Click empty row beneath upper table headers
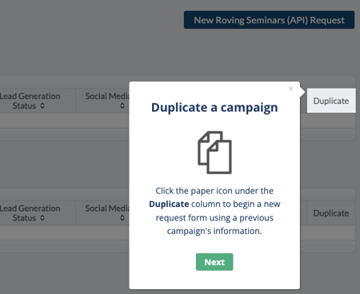 (x=64, y=121)
